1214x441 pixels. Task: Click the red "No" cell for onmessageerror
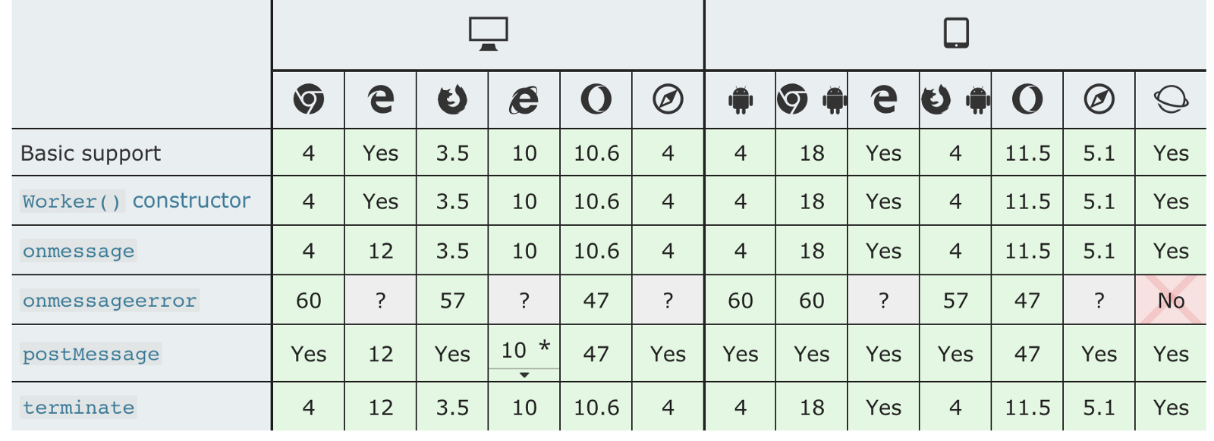pos(1171,301)
